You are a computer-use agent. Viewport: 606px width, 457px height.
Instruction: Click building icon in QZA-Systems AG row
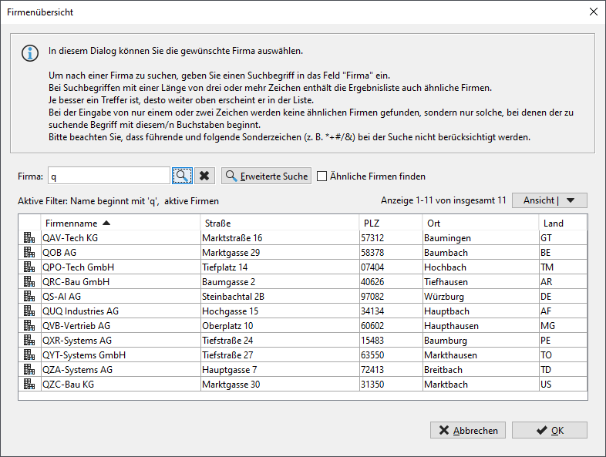[x=29, y=370]
